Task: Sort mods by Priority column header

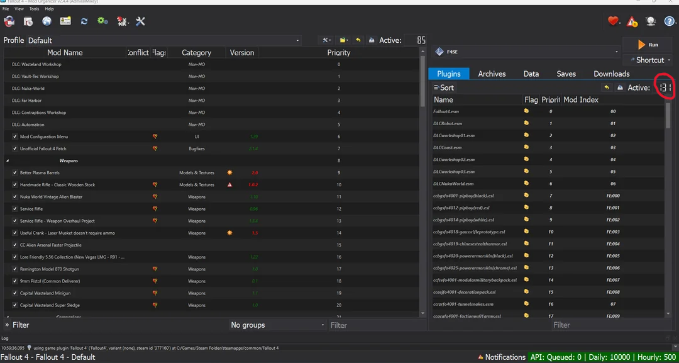Action: tap(339, 52)
